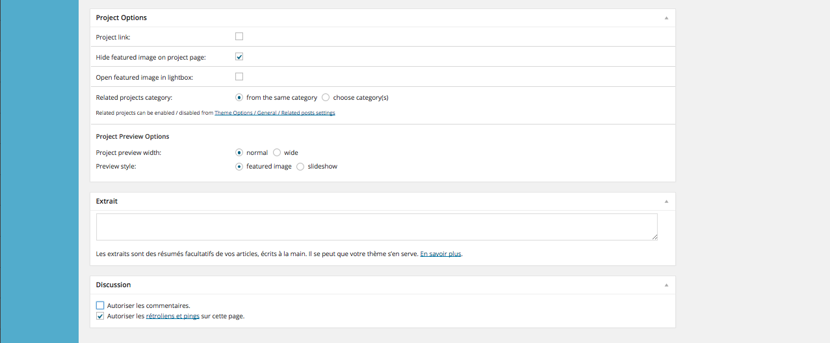Viewport: 830px width, 343px height.
Task: Collapse the Extrait panel arrow
Action: (666, 202)
